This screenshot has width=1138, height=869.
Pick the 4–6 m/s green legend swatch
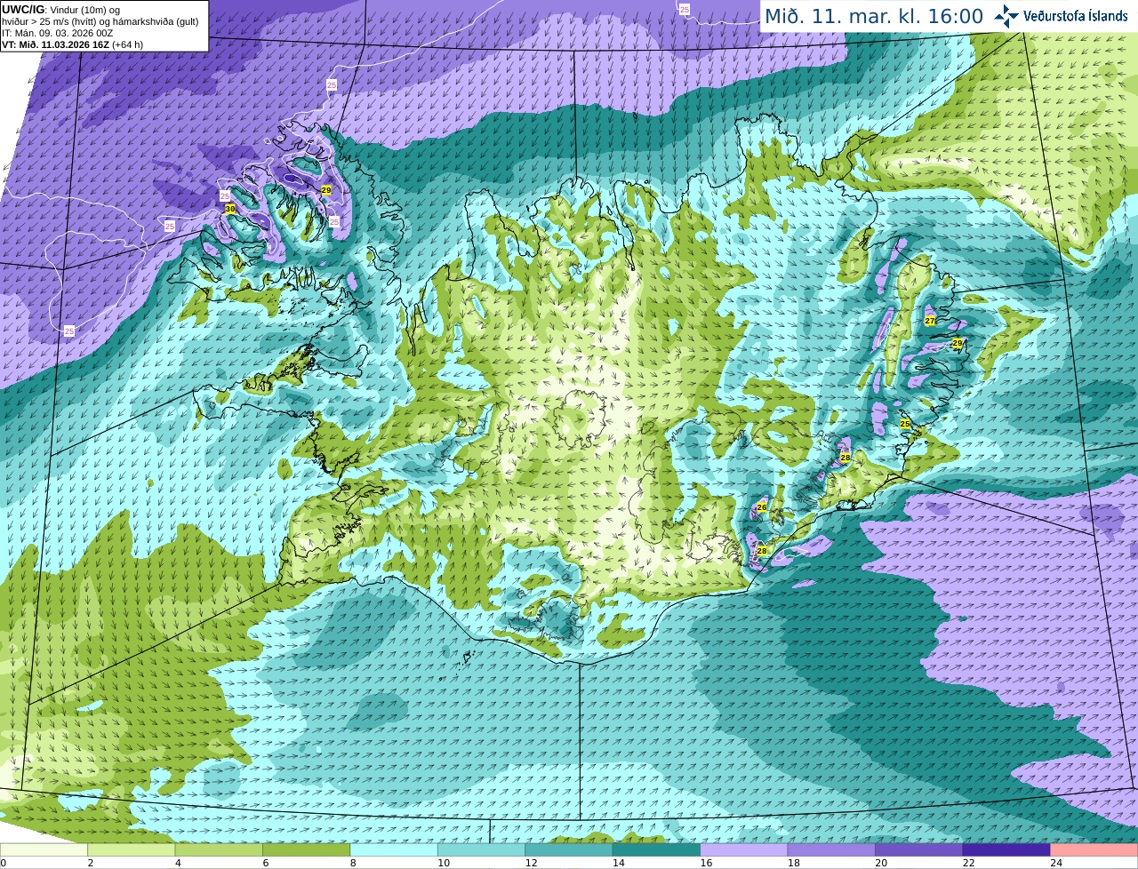tap(219, 849)
